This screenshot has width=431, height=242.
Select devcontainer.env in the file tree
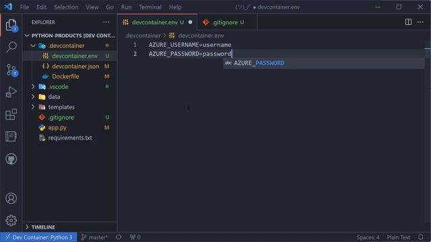[69, 56]
